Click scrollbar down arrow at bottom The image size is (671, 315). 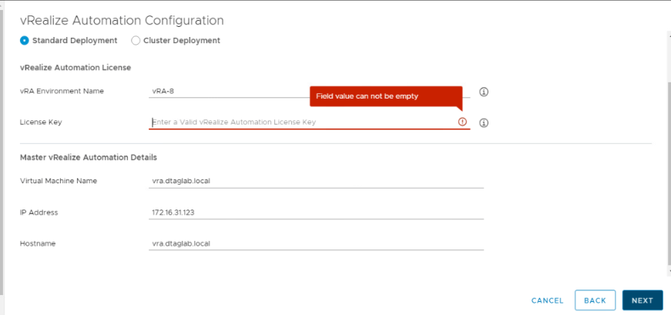(x=666, y=272)
